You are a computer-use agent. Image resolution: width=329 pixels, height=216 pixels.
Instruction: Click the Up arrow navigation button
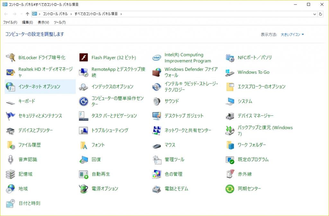click(27, 14)
